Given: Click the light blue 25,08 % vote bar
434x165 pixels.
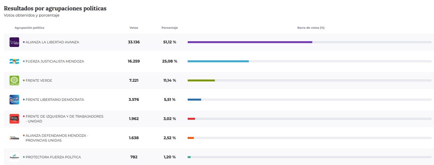Looking at the screenshot, I should coord(218,62).
